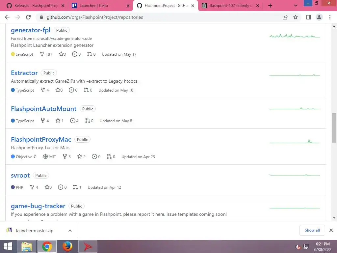
Task: View the 1 pull request of svroot
Action: pos(77,187)
